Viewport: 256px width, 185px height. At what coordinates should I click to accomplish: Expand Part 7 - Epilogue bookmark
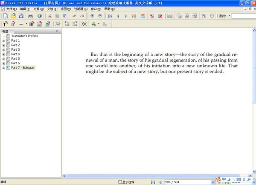[3, 68]
